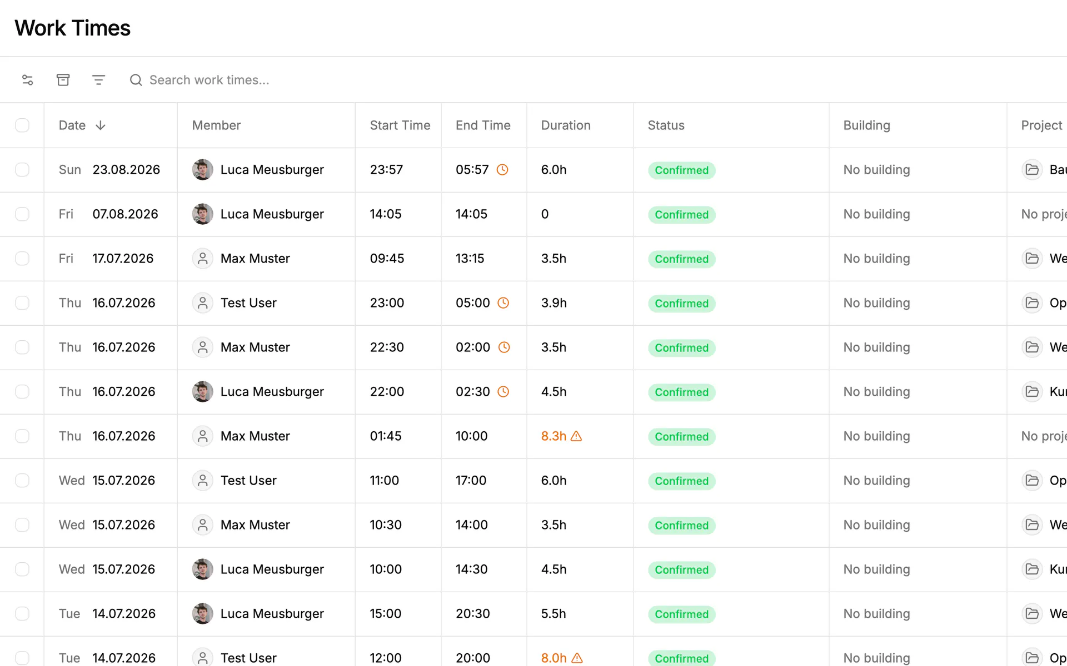Click No building in the 10:00 start row

876,569
